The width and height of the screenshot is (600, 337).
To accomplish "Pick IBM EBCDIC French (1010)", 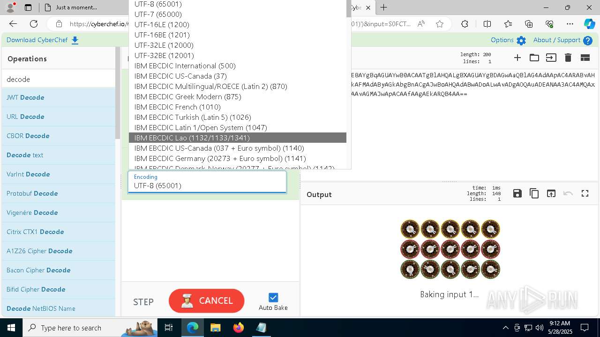I will [238, 107].
